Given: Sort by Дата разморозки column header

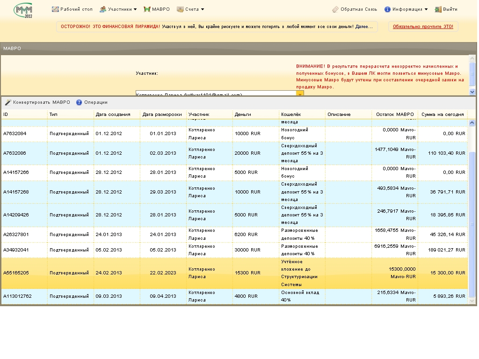Looking at the screenshot, I should click(x=162, y=114).
